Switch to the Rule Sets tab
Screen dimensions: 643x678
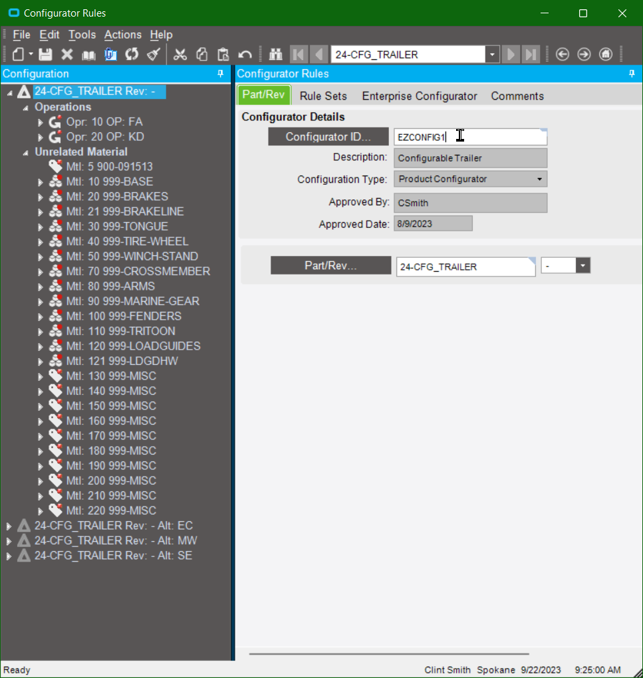tap(323, 96)
